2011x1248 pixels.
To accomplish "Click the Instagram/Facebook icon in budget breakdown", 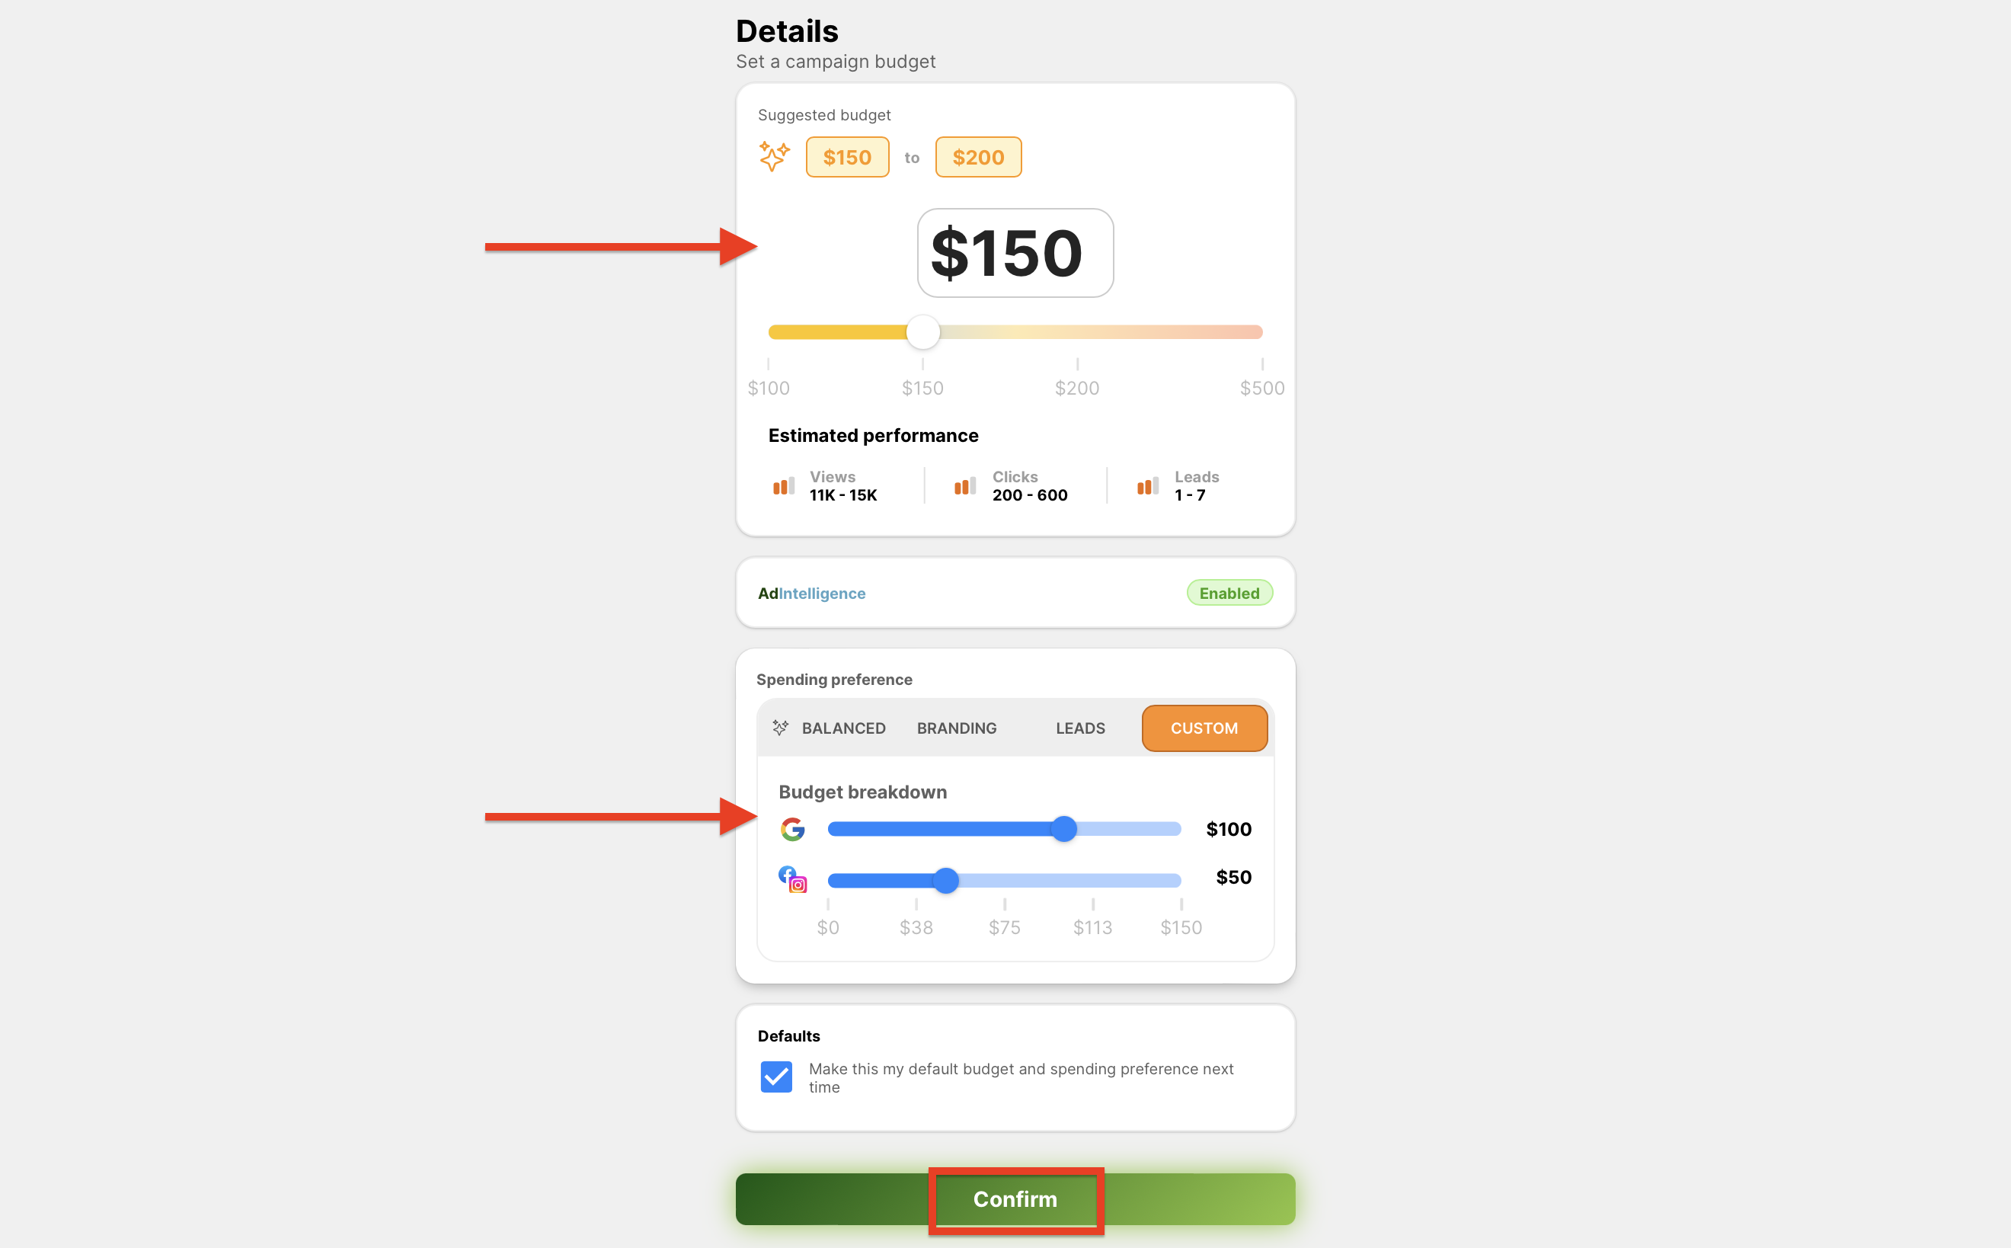I will [792, 877].
